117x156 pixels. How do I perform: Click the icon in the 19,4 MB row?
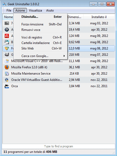click(x=7, y=30)
